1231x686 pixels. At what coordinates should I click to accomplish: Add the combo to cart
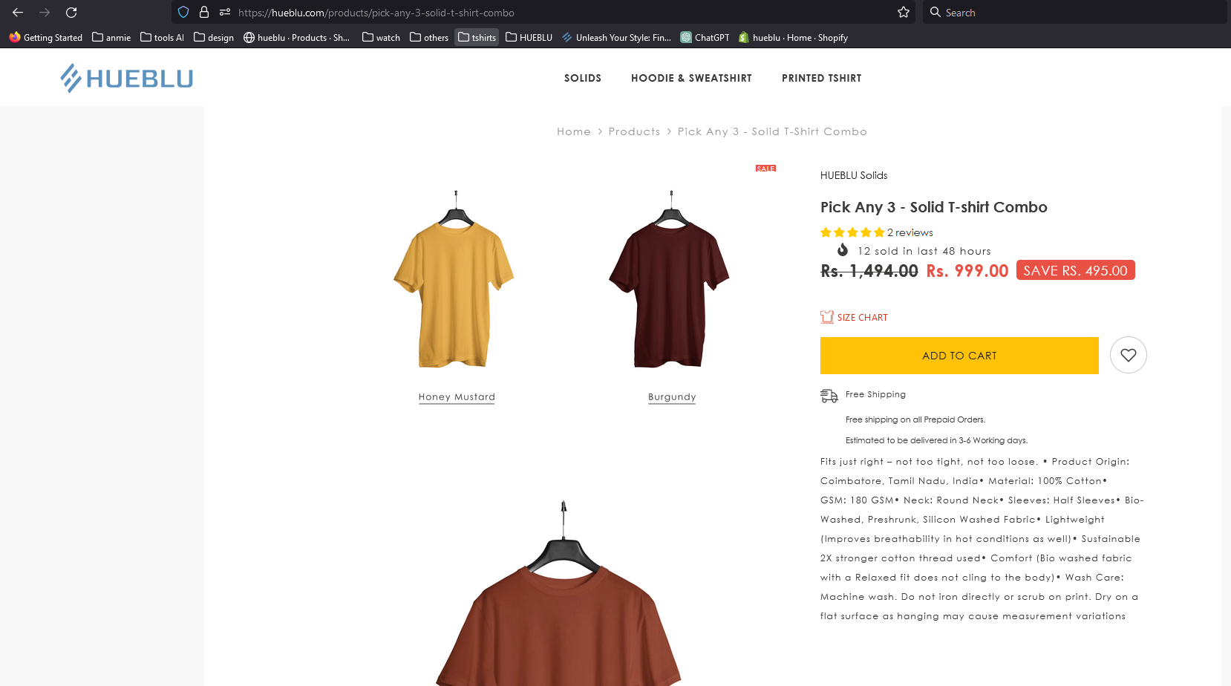click(x=959, y=356)
